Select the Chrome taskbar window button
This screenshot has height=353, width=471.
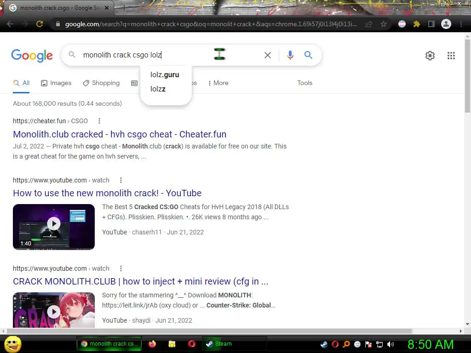109,344
